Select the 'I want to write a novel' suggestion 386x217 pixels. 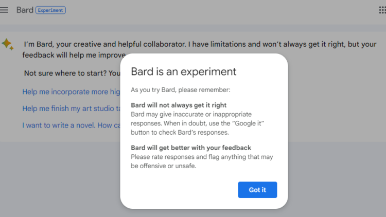71,125
